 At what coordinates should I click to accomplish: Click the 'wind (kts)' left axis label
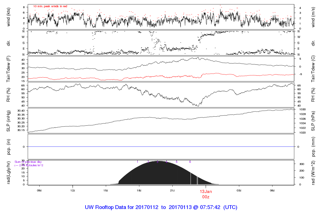8,16
